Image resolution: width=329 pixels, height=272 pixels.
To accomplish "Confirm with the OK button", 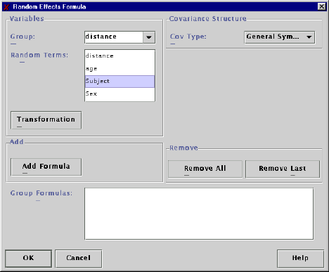I will 28,259.
